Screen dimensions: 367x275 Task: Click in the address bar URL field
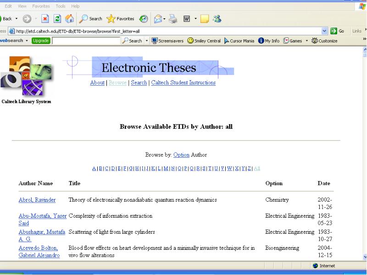[x=165, y=31]
